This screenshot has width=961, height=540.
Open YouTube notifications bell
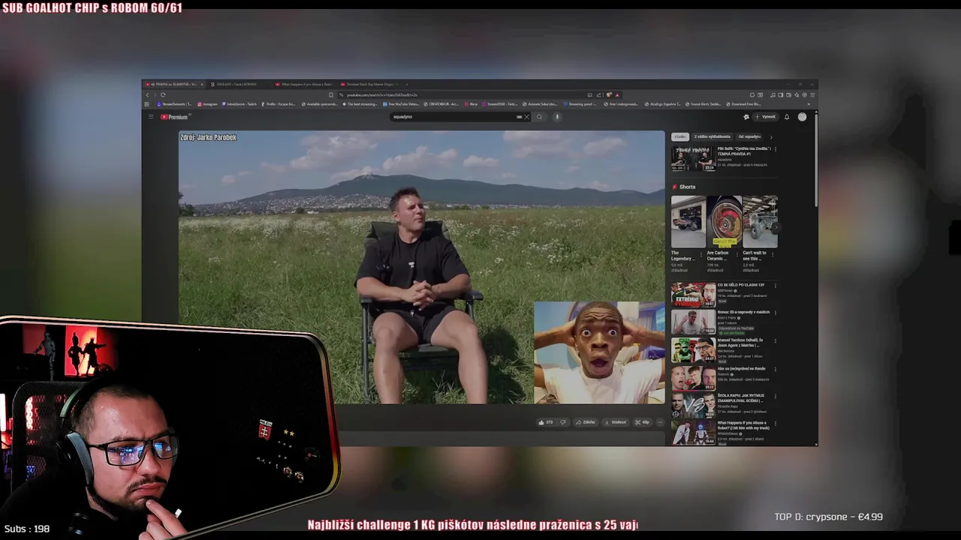[787, 117]
